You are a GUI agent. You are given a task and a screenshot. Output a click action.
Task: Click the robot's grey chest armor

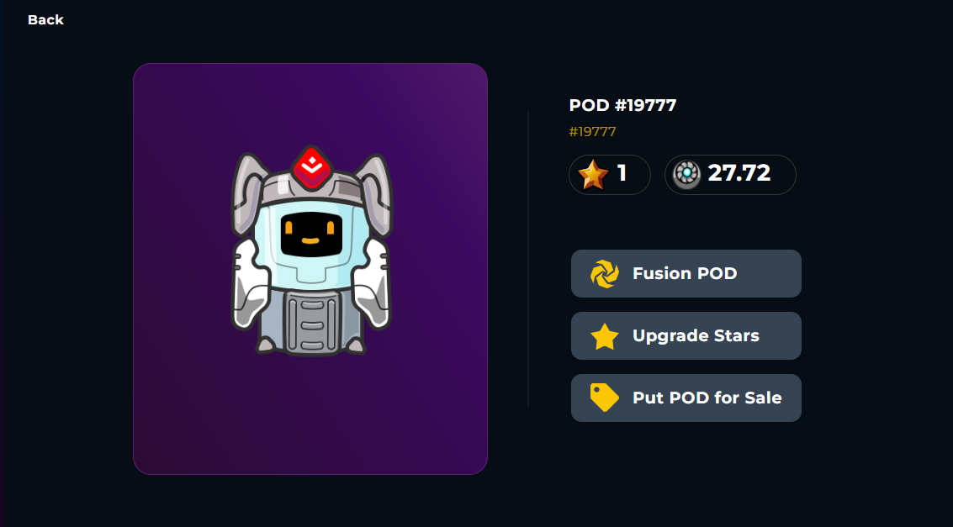coord(311,322)
